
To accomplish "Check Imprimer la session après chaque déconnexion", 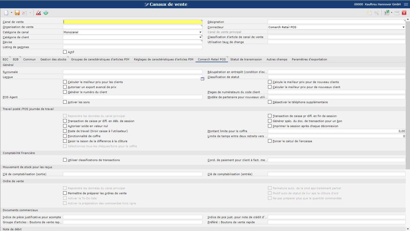I will pos(270,126).
